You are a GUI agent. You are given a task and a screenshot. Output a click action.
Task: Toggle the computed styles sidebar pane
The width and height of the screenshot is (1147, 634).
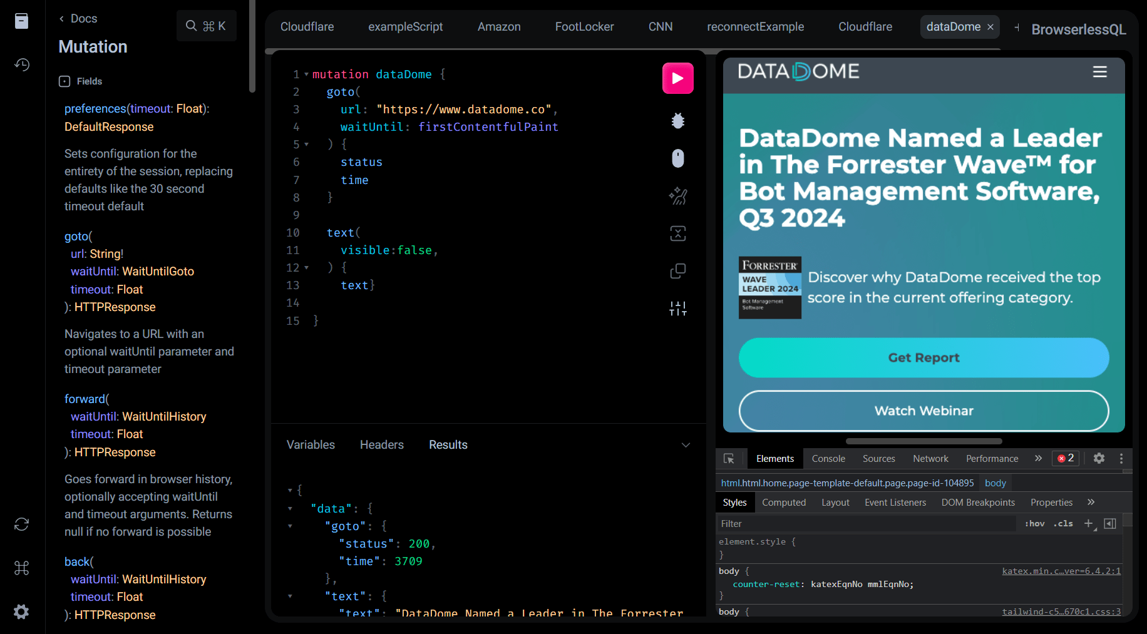click(1110, 524)
